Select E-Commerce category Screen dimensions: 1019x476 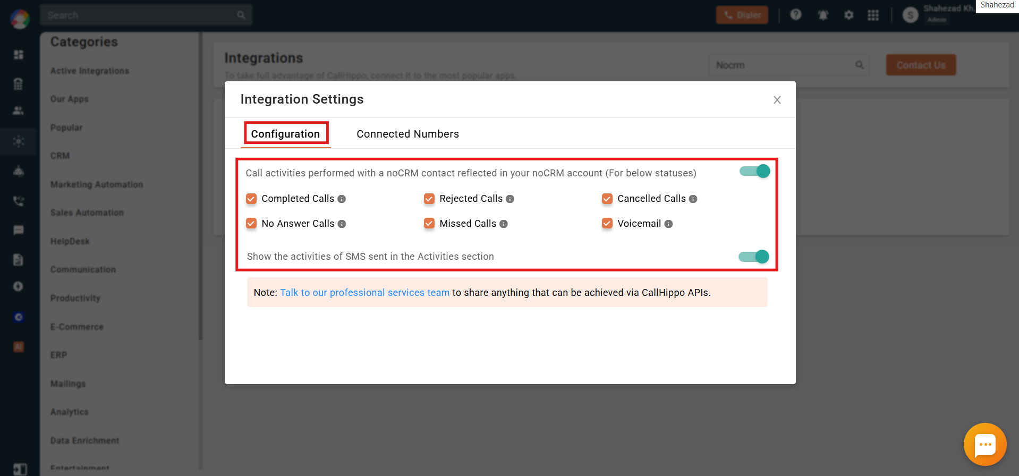[77, 327]
